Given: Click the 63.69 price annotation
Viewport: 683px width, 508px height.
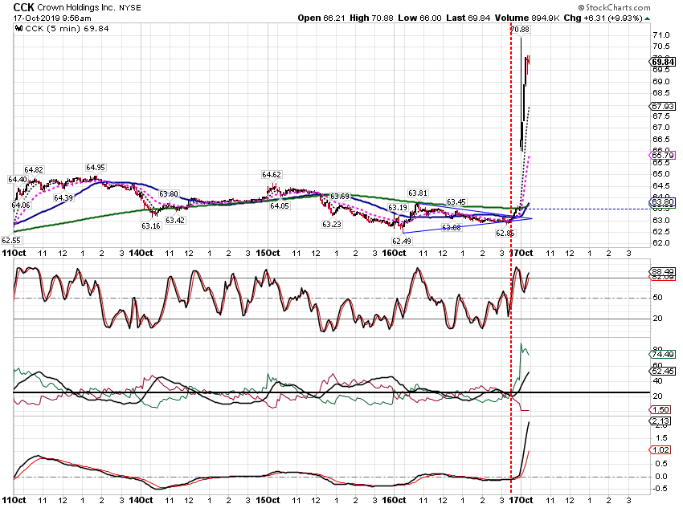Looking at the screenshot, I should [340, 196].
